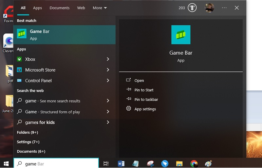Click the rewards trophy badge icon

click(192, 8)
